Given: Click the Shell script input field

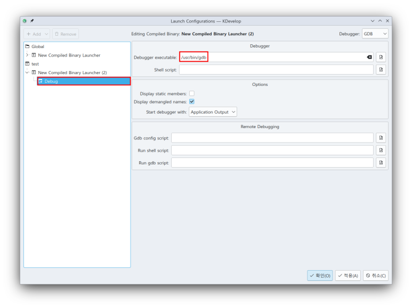Looking at the screenshot, I should (276, 70).
